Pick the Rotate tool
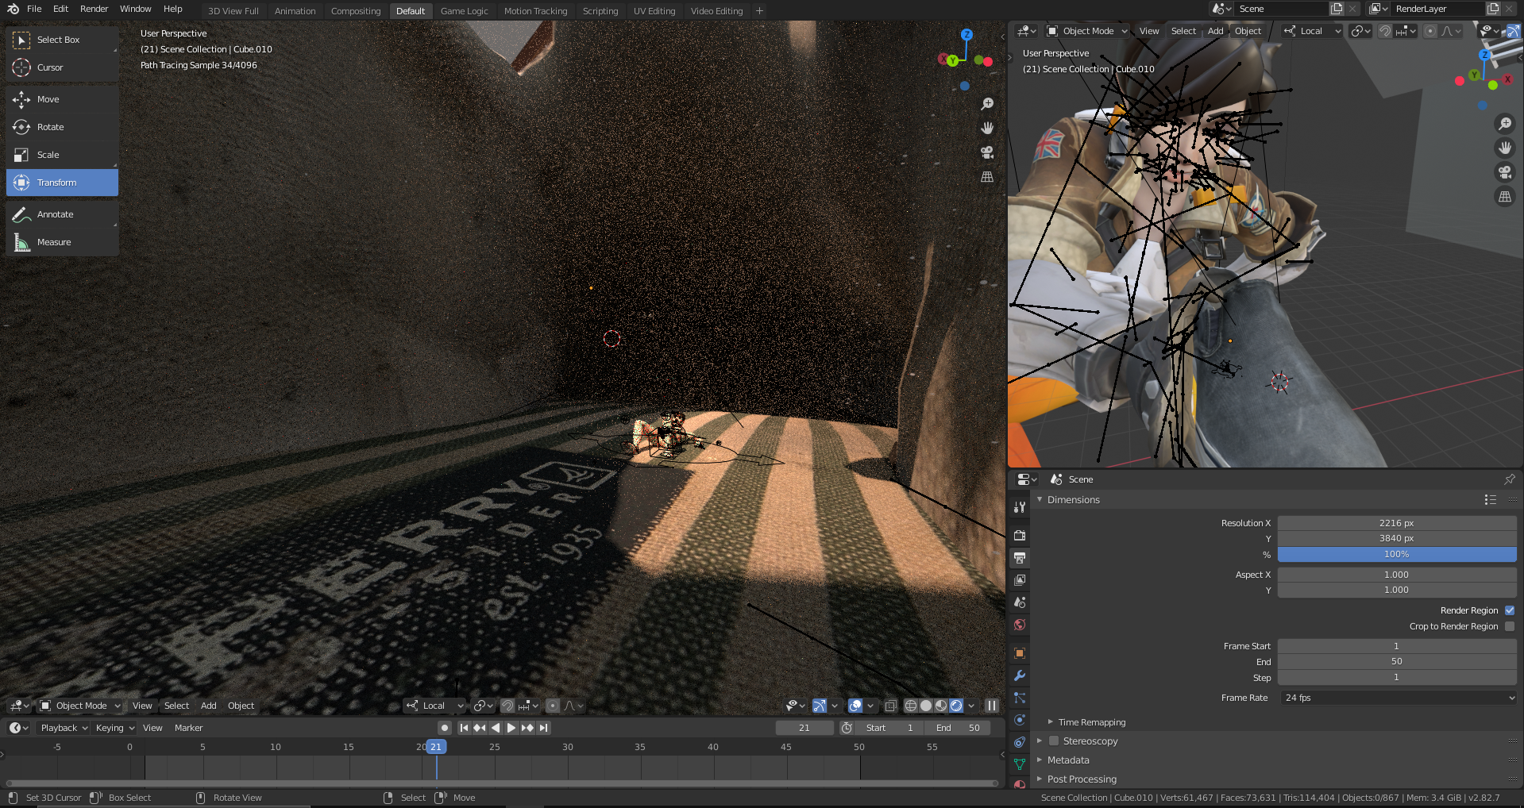Viewport: 1524px width, 808px height. pyautogui.click(x=62, y=127)
